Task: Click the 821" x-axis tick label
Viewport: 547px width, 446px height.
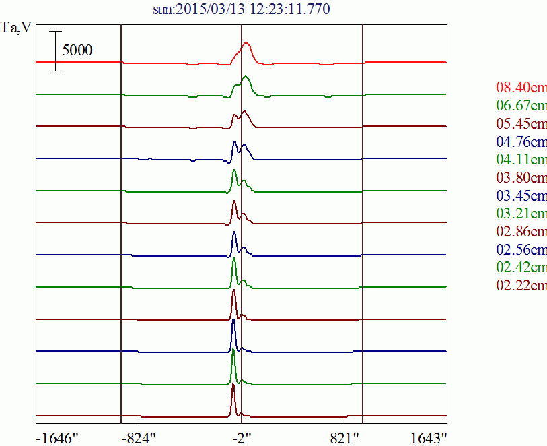Action: click(x=344, y=438)
